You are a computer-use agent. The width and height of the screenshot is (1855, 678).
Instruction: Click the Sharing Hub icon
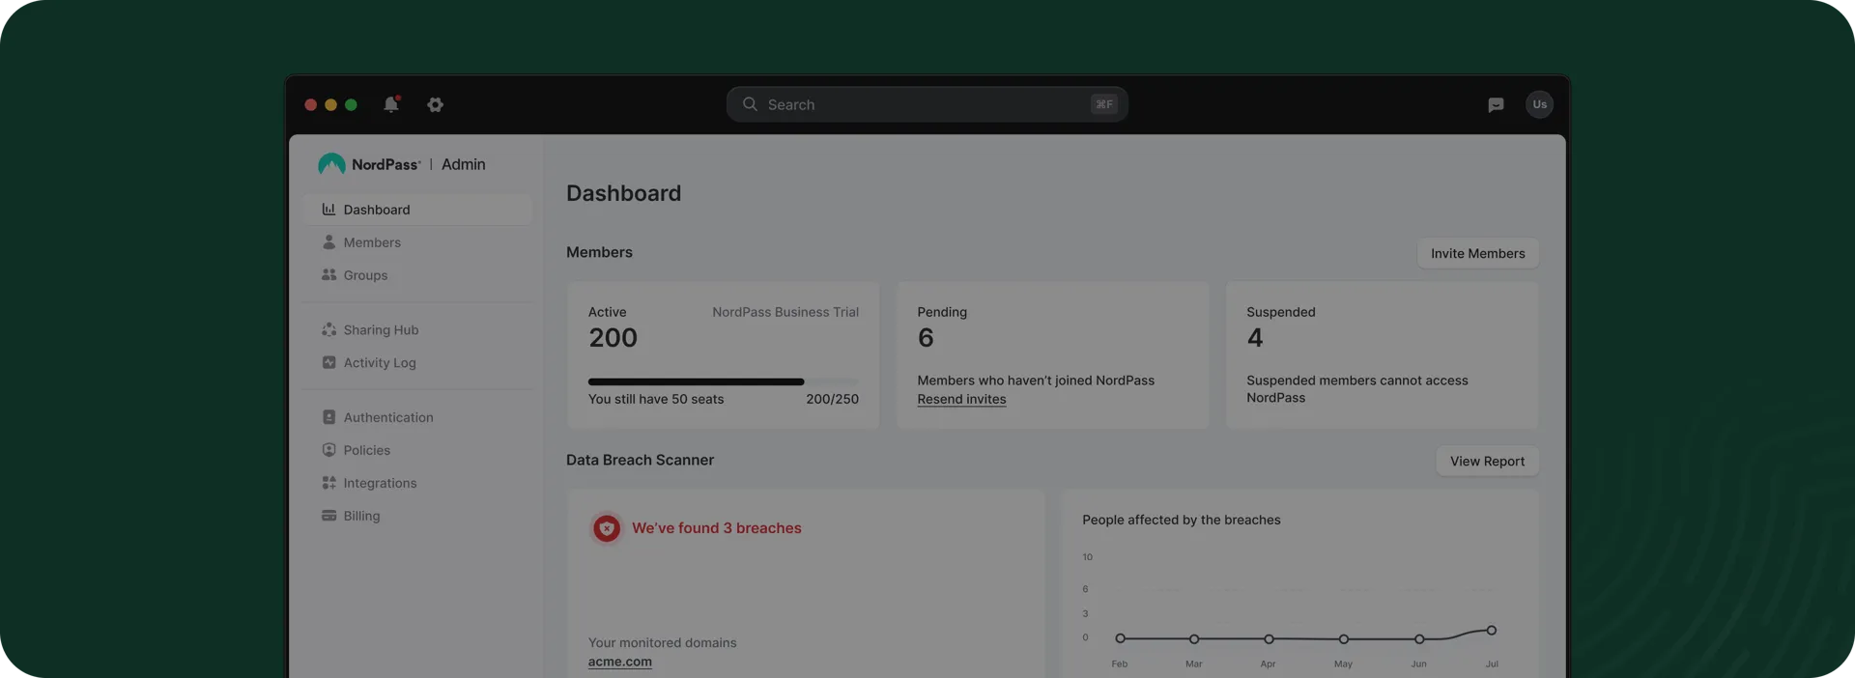[328, 330]
